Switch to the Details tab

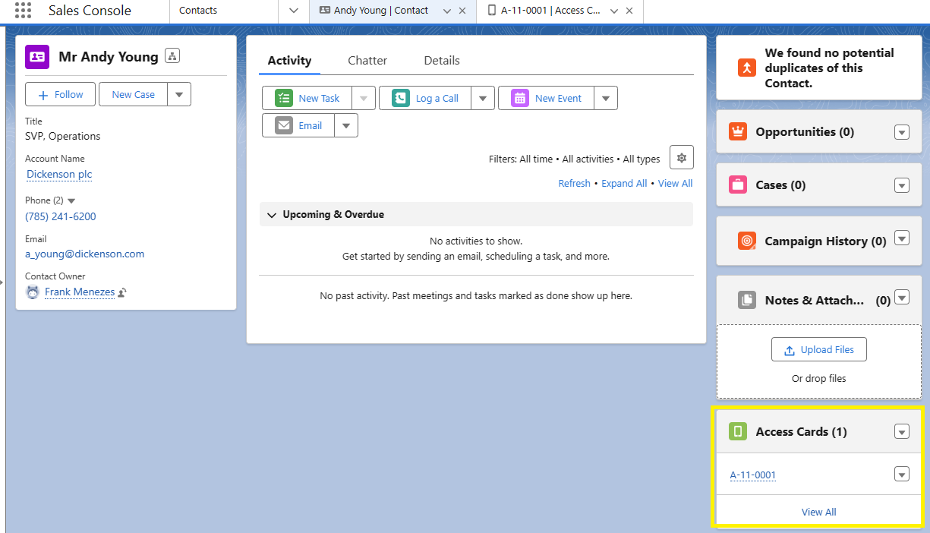tap(442, 61)
